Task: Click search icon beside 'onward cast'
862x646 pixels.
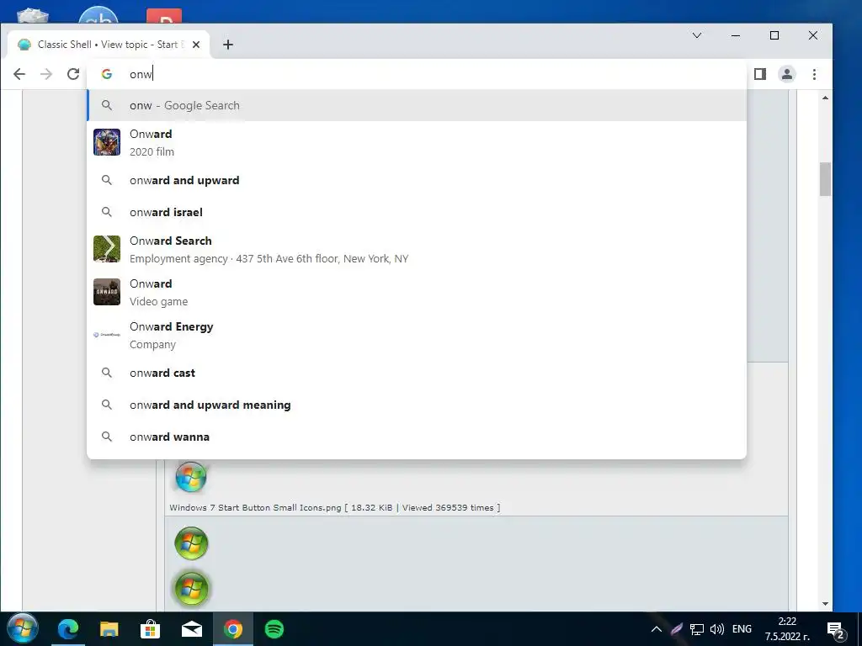Action: click(x=107, y=373)
